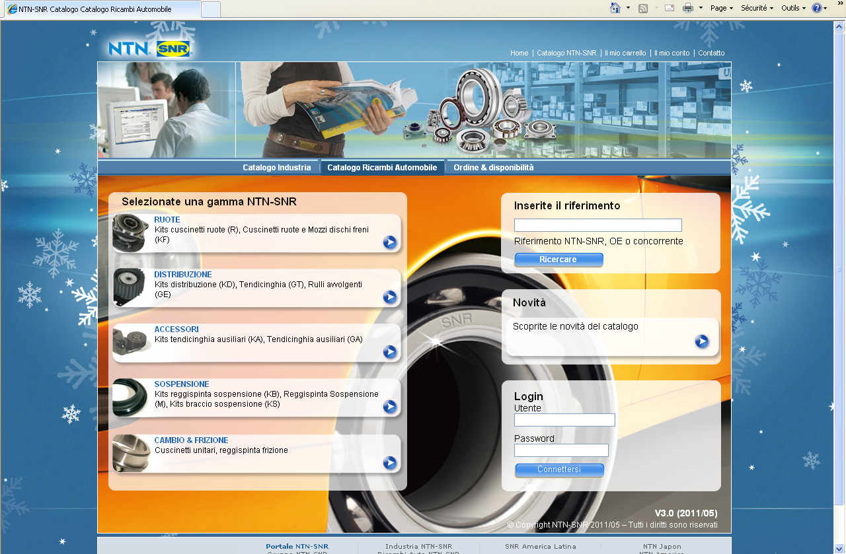Open the Il mio carrello link
The width and height of the screenshot is (846, 554).
click(x=625, y=53)
